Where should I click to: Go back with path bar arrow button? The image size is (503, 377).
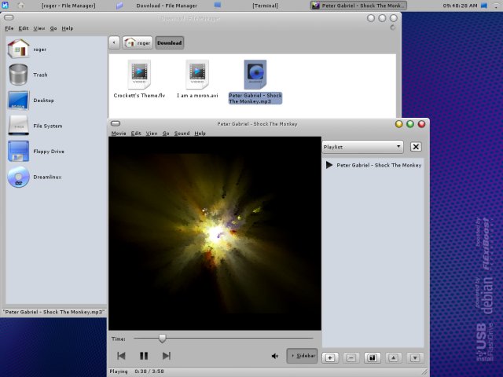pos(114,42)
